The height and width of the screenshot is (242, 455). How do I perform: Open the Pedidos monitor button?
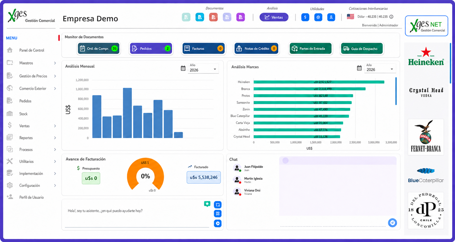tap(151, 48)
